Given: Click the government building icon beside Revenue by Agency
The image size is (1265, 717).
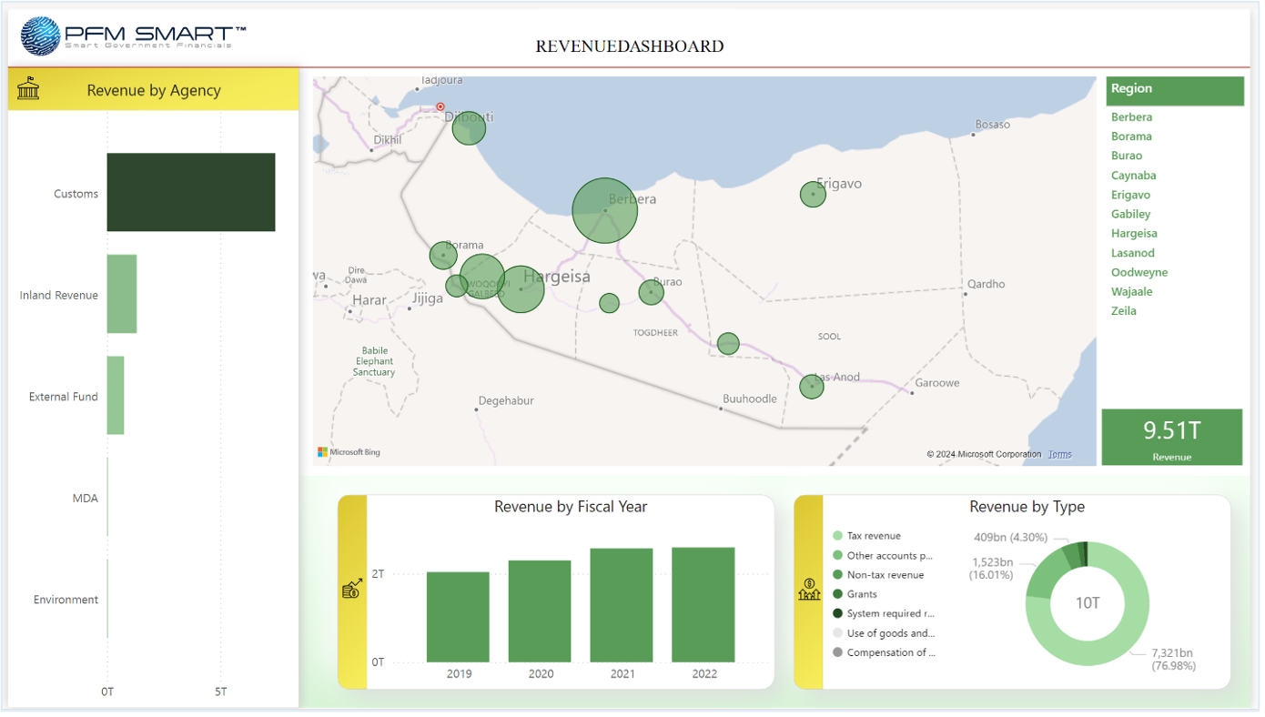Looking at the screenshot, I should tap(28, 89).
